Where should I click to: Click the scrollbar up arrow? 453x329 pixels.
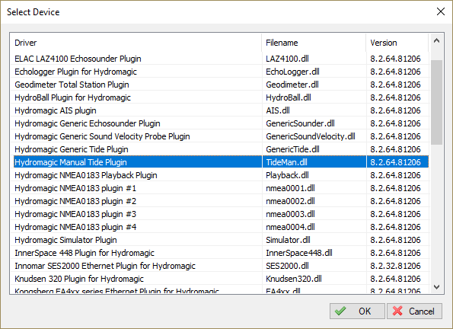(436, 41)
